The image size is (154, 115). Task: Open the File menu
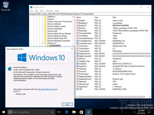click(31, 11)
